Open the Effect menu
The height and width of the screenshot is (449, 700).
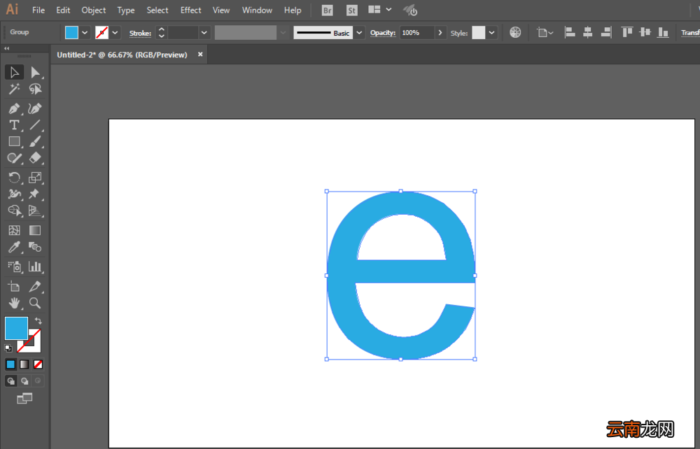(190, 10)
